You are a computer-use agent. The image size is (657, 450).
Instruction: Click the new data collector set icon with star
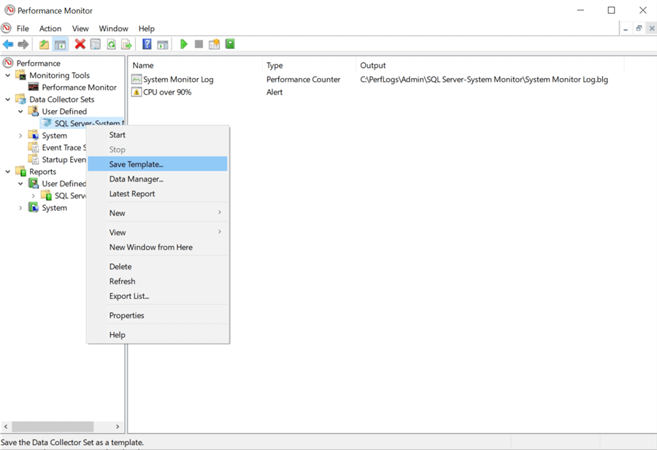point(214,44)
